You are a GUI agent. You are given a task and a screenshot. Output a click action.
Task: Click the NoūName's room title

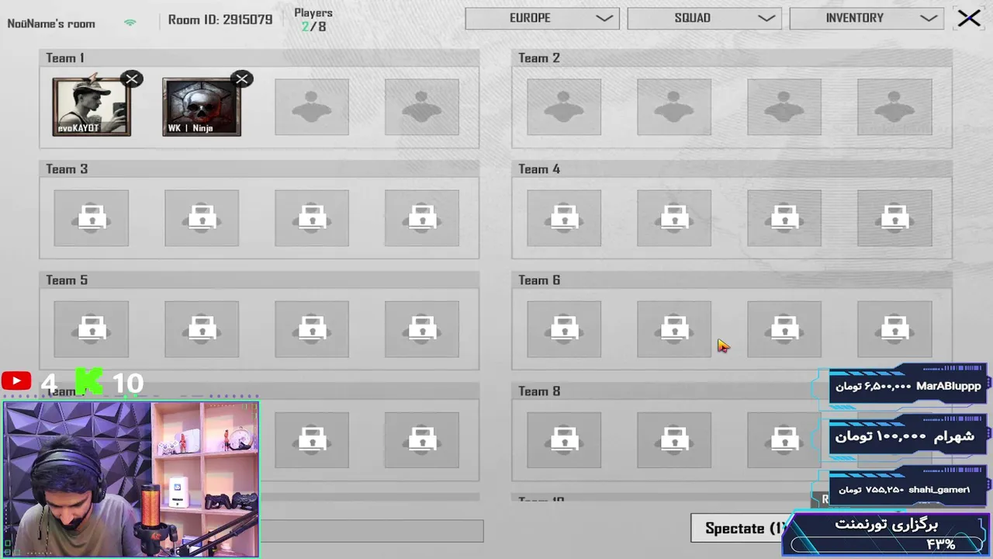coord(51,23)
